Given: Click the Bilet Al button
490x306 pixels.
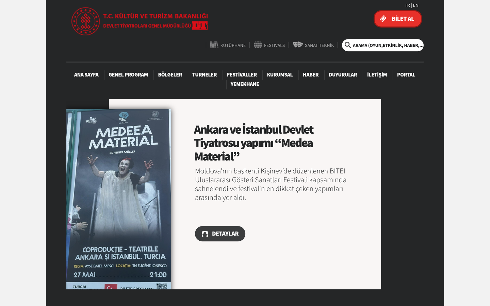Looking at the screenshot, I should [x=398, y=19].
